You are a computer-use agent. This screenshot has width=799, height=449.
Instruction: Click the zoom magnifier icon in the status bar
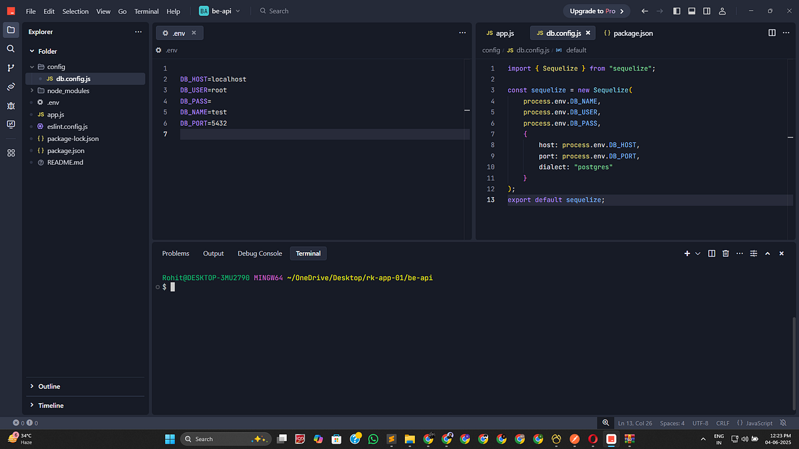(605, 422)
